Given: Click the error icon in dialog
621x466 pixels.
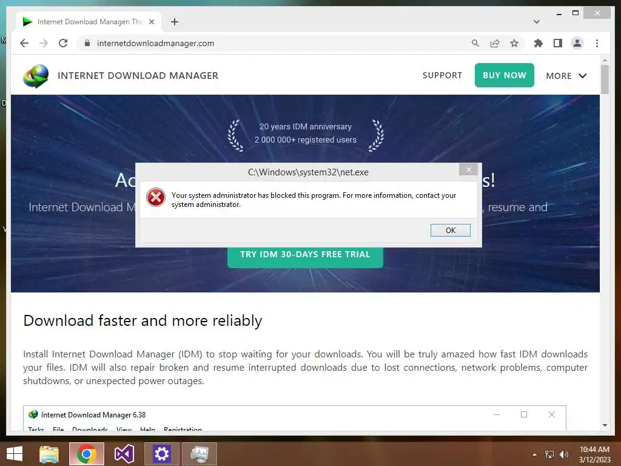Looking at the screenshot, I should tap(156, 197).
